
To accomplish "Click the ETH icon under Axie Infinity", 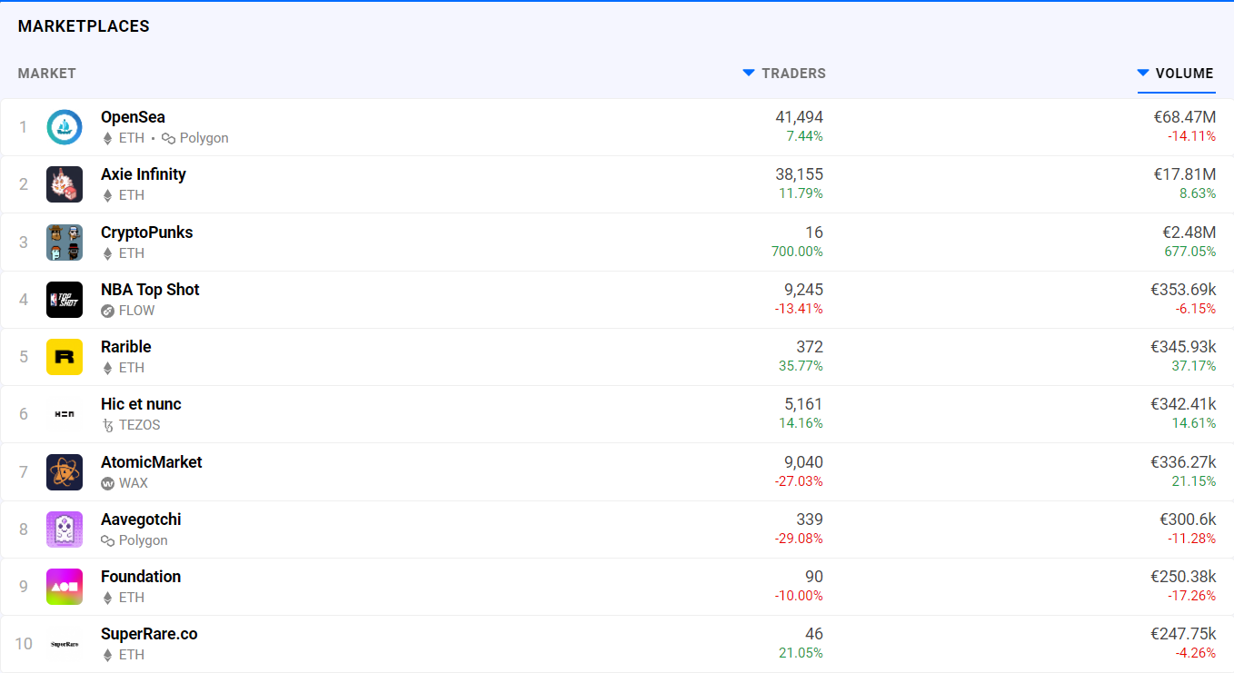I will click(x=107, y=195).
